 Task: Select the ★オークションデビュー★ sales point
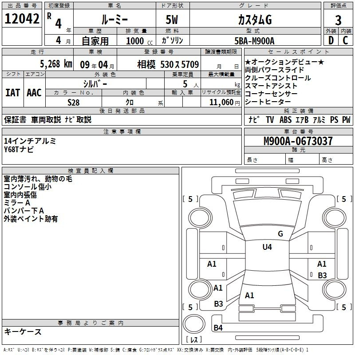pyautogui.click(x=284, y=62)
